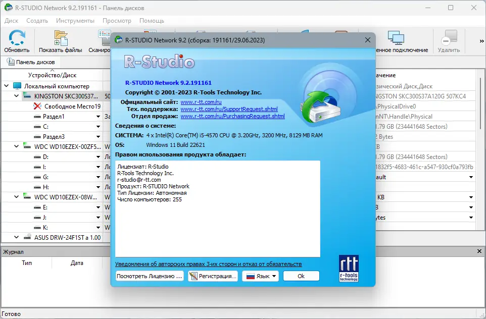
Task: Click the r-tools technology logo
Action: (x=349, y=268)
